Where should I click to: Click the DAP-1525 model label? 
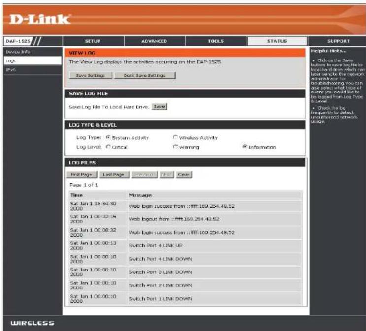point(18,41)
